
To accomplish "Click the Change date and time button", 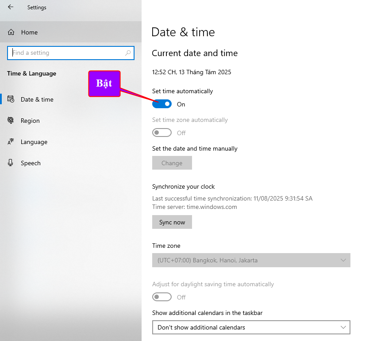I will pyautogui.click(x=172, y=163).
